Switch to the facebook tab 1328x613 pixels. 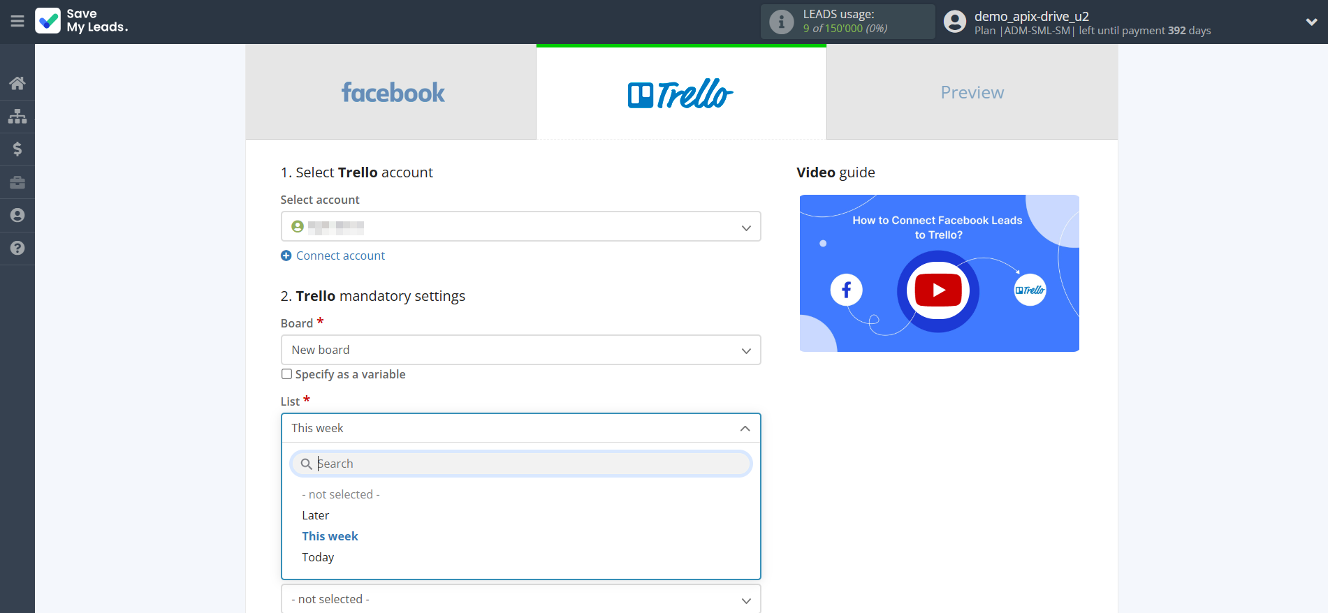click(391, 92)
